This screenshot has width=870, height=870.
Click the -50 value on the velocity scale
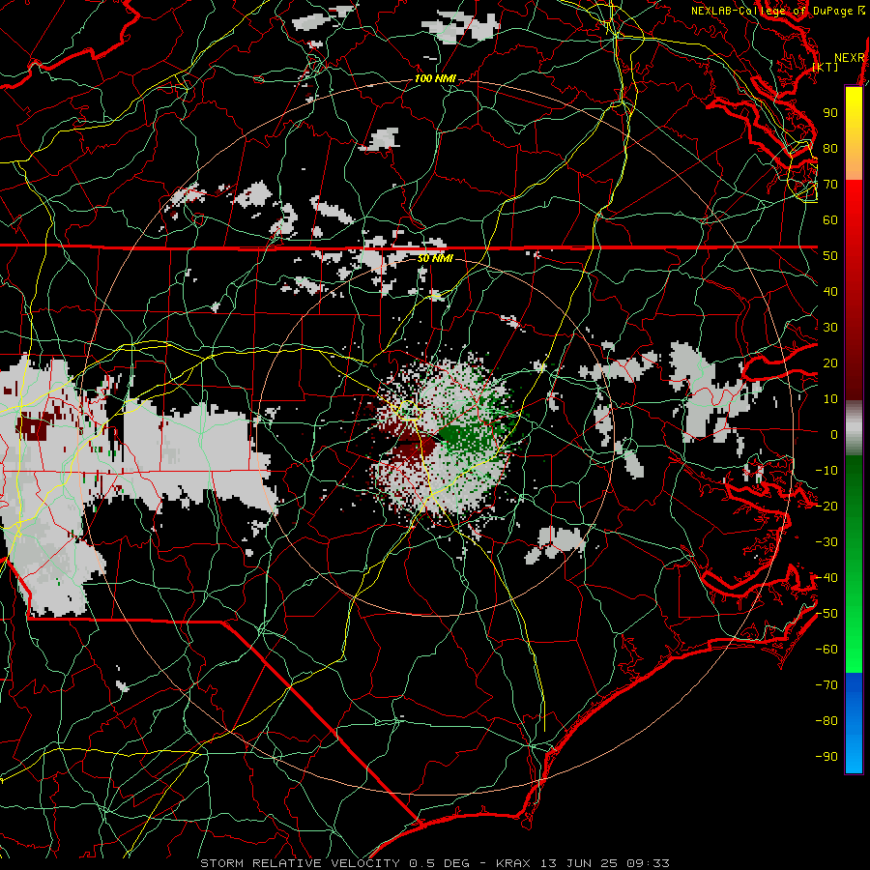pyautogui.click(x=826, y=614)
